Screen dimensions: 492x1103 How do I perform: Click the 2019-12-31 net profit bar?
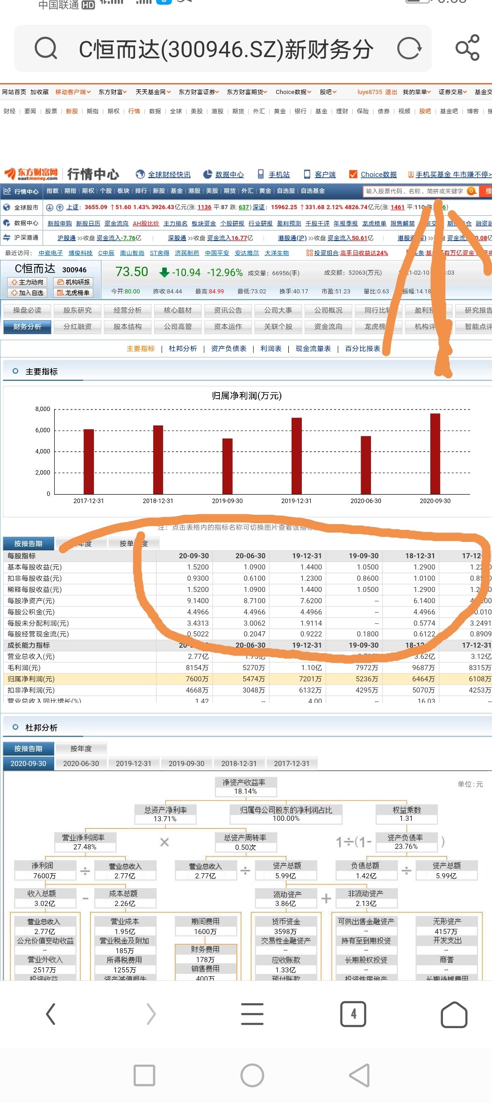297,456
